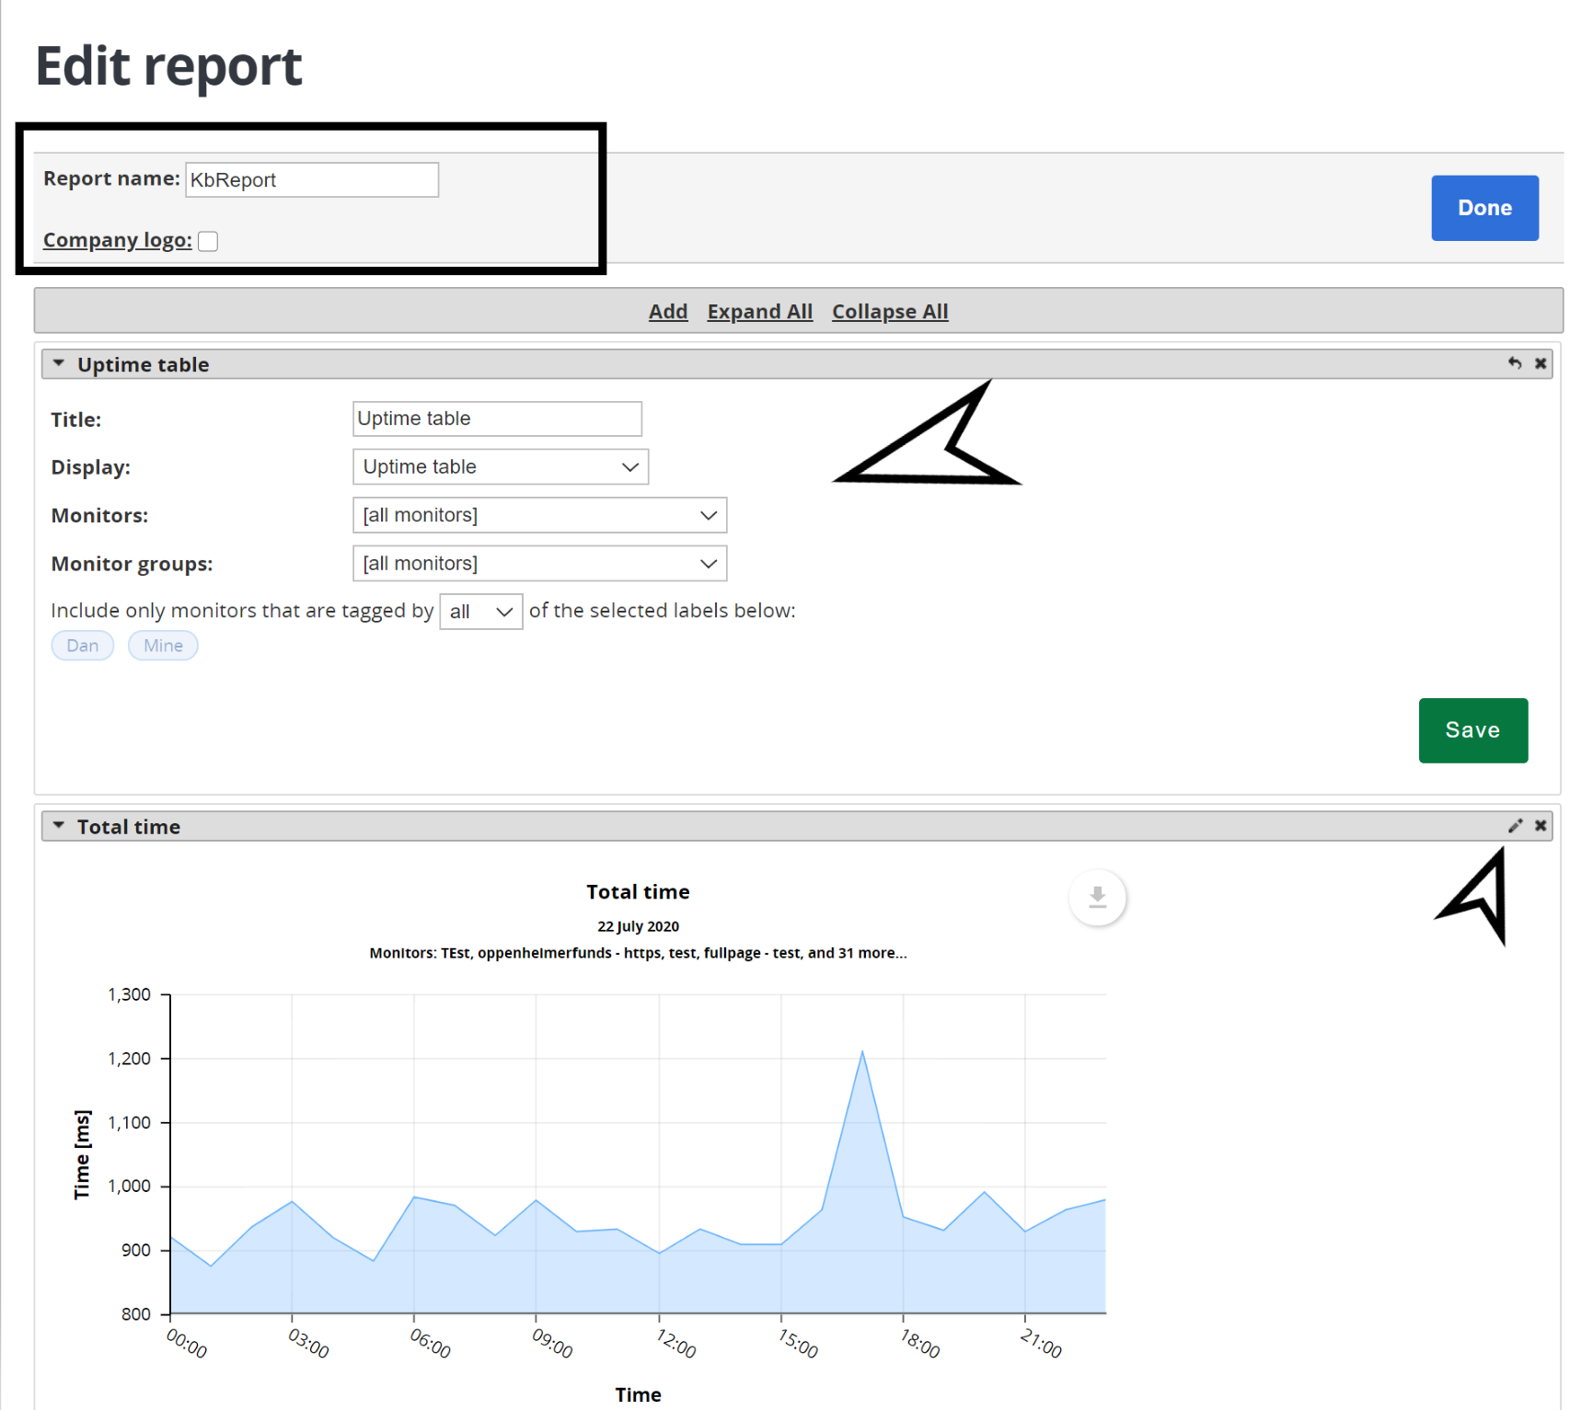Open the Monitors dropdown
1581x1410 pixels.
[539, 515]
